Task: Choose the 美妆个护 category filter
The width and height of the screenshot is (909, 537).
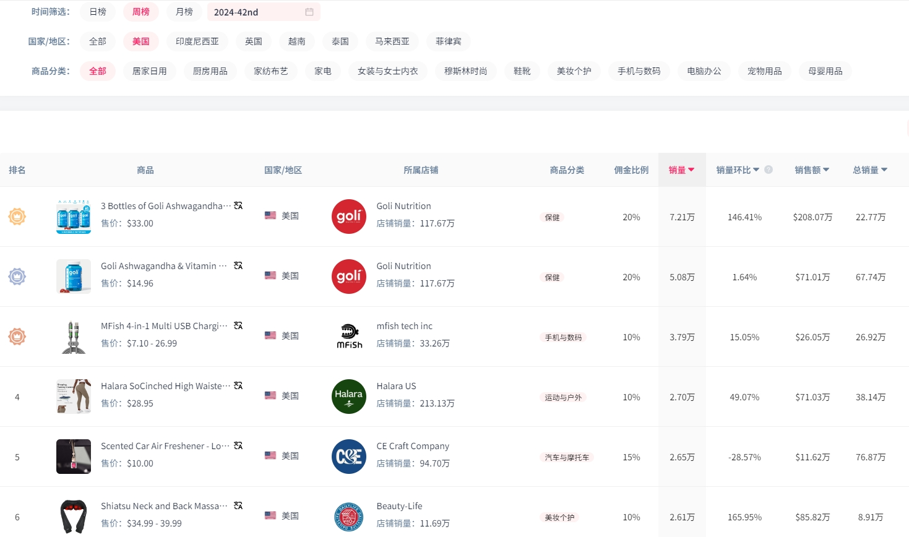Action: pos(574,71)
